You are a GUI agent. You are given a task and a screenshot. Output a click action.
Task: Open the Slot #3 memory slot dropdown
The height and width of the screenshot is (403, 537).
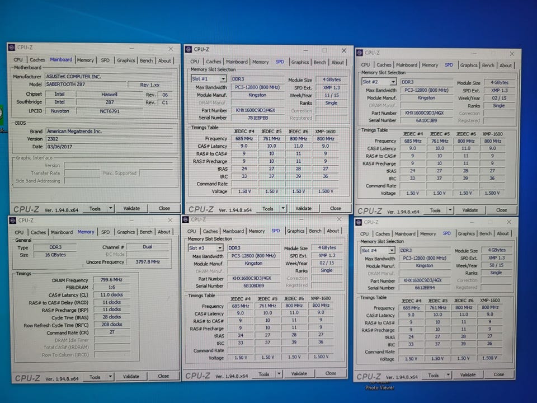point(219,248)
